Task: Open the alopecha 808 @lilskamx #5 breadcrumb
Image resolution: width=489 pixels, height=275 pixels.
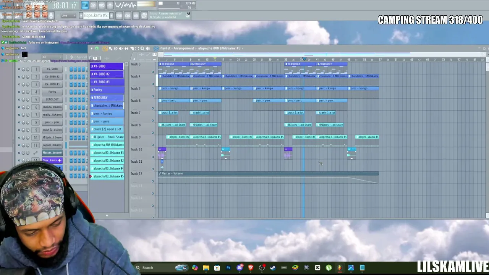Action: point(219,49)
